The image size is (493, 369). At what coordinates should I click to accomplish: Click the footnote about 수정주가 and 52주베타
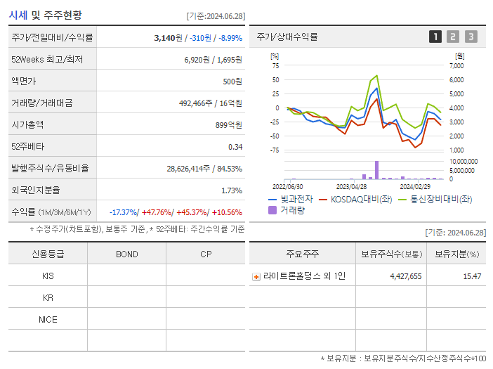click(x=137, y=229)
